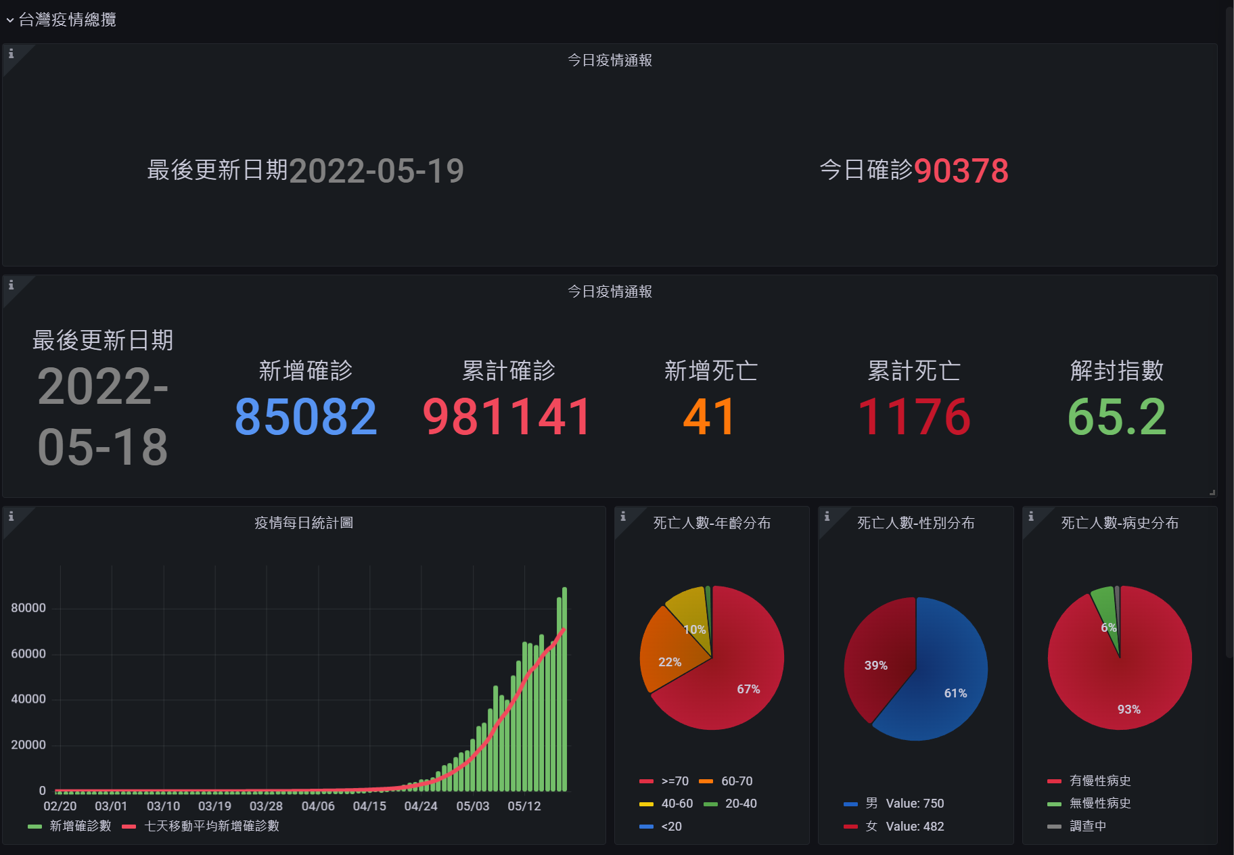Click the 03/28 x-axis date label
The image size is (1234, 855).
point(266,806)
